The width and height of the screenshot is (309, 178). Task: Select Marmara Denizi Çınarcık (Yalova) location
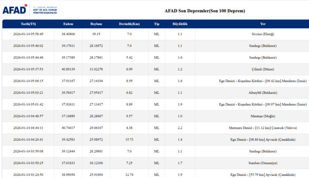[252, 128]
